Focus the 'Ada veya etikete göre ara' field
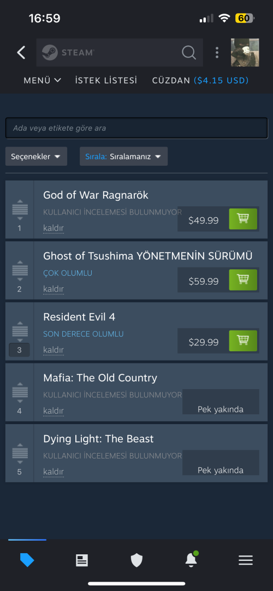 coord(136,128)
